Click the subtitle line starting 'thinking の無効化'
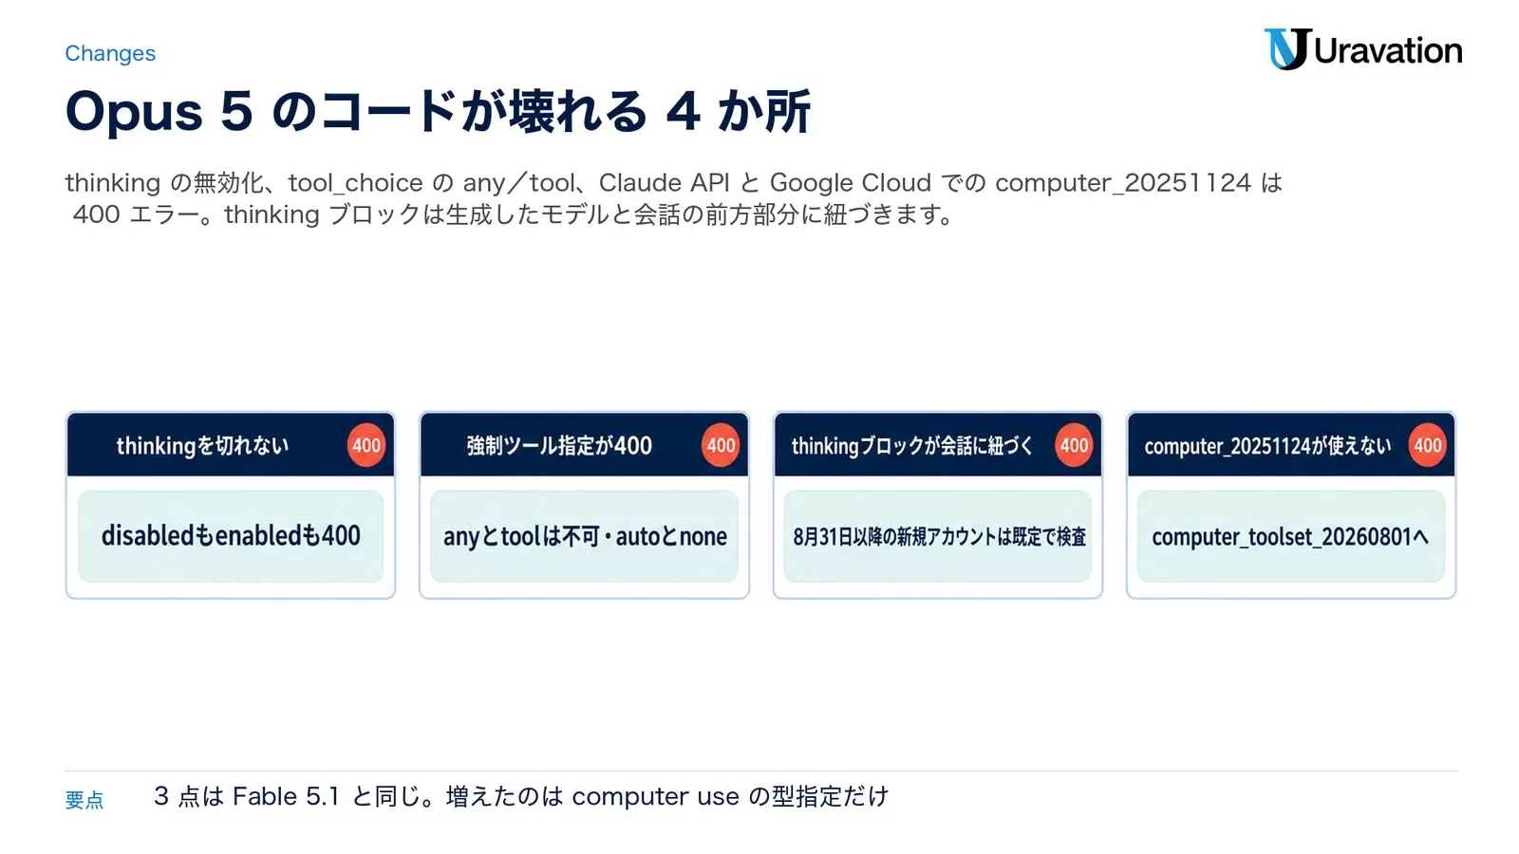Screen dimensions: 1519x854 pyautogui.click(x=674, y=182)
